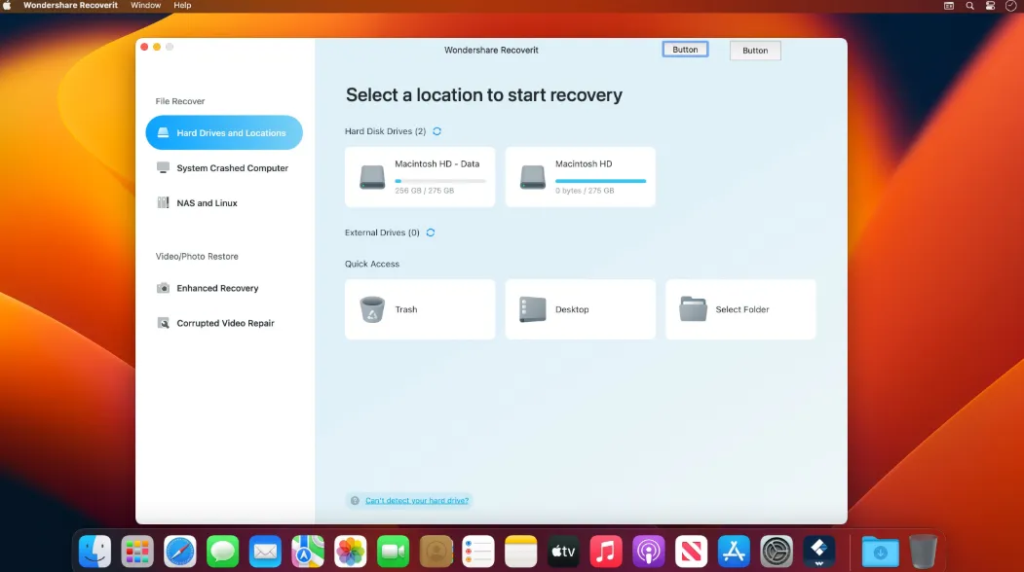The image size is (1024, 572).
Task: Click the input source icon in menu bar
Action: (949, 5)
